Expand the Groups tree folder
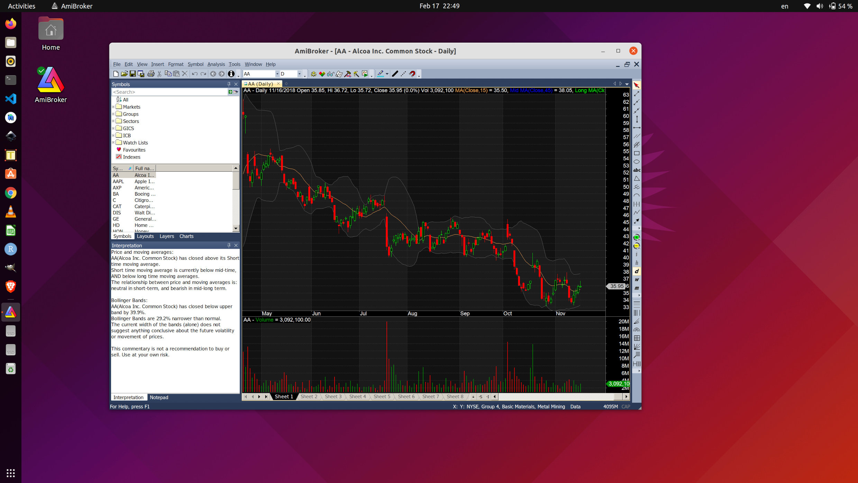858x483 pixels. point(113,114)
